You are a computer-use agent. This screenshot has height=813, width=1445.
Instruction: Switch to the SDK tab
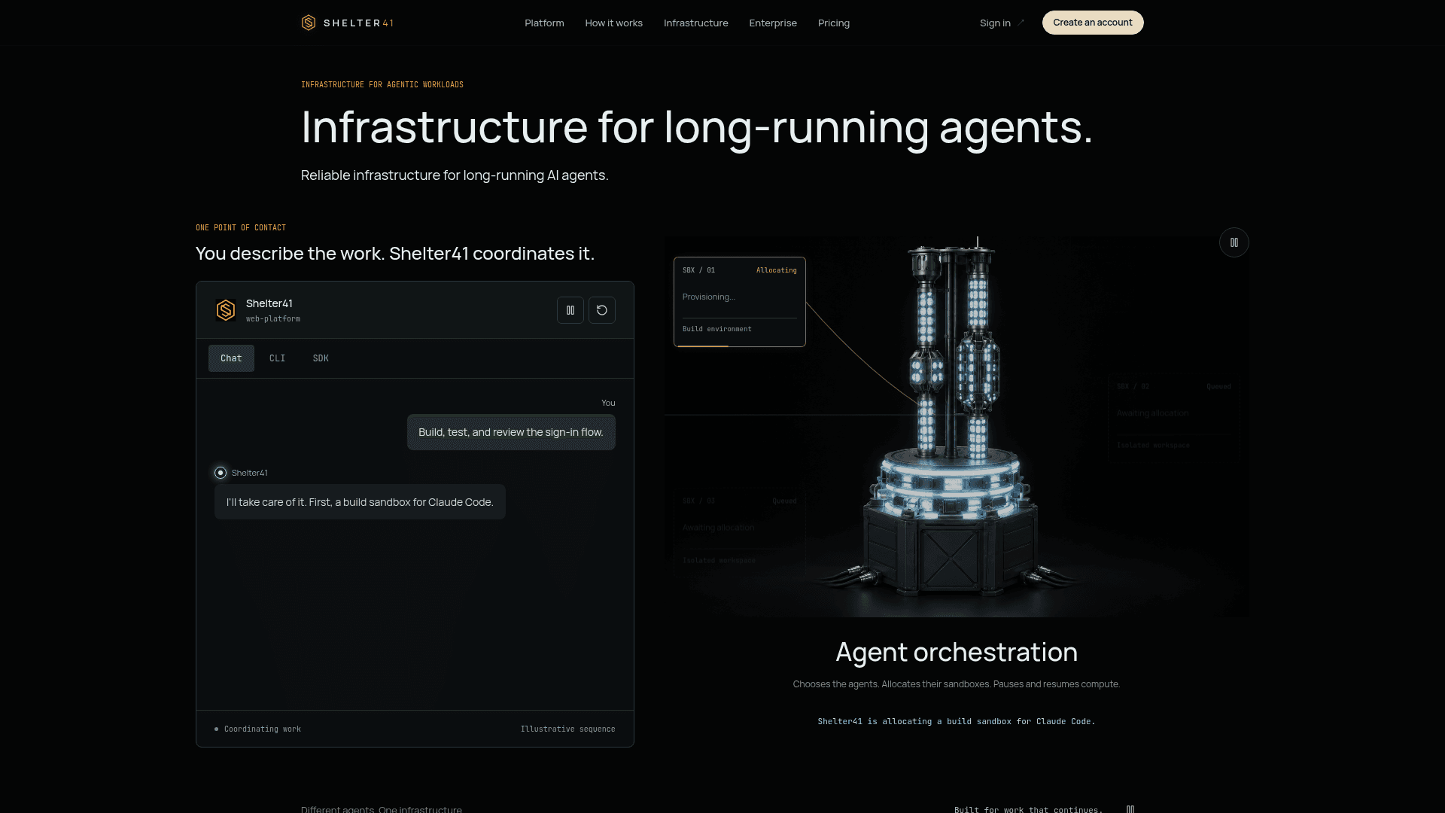[x=321, y=358]
